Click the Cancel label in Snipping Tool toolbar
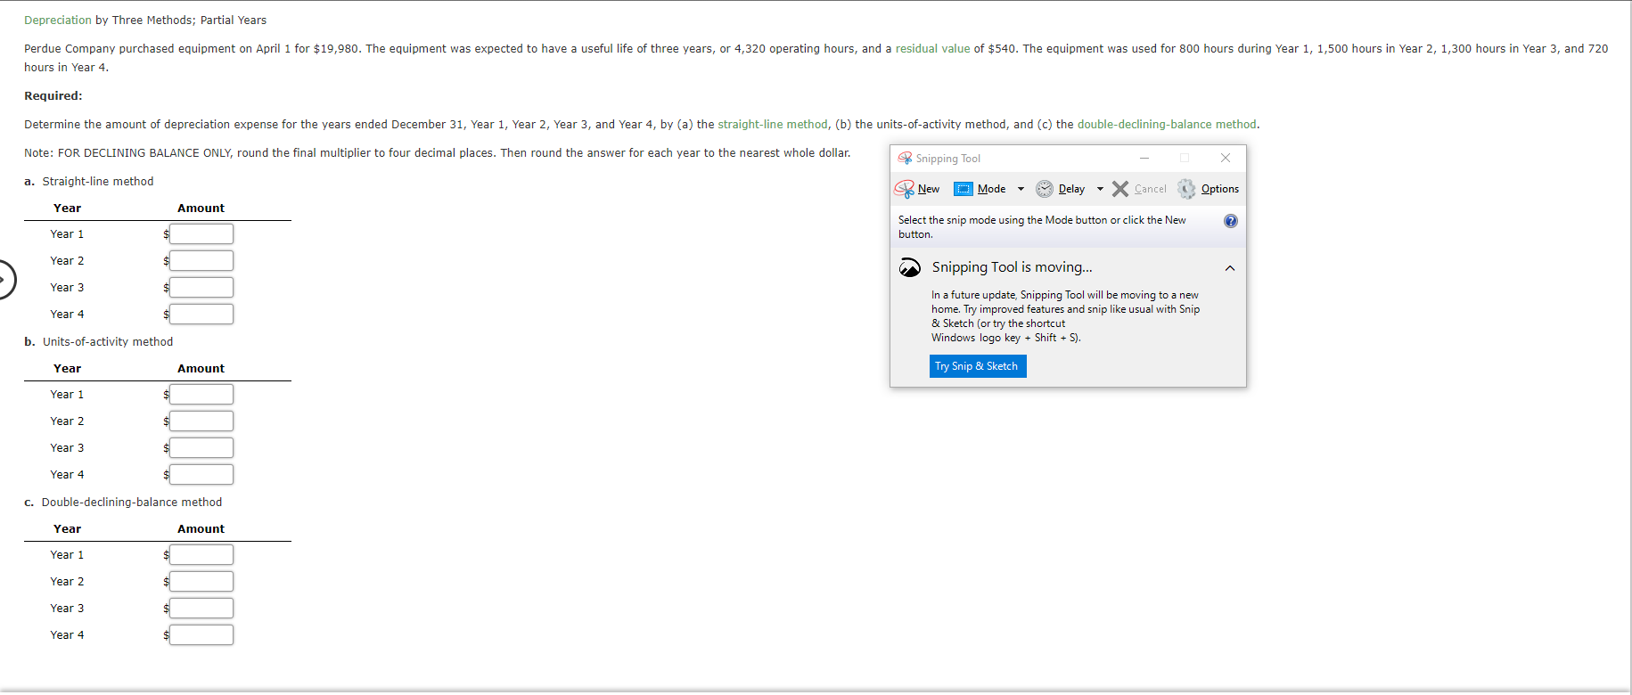Screen dimensions: 1632x695 pos(1151,189)
